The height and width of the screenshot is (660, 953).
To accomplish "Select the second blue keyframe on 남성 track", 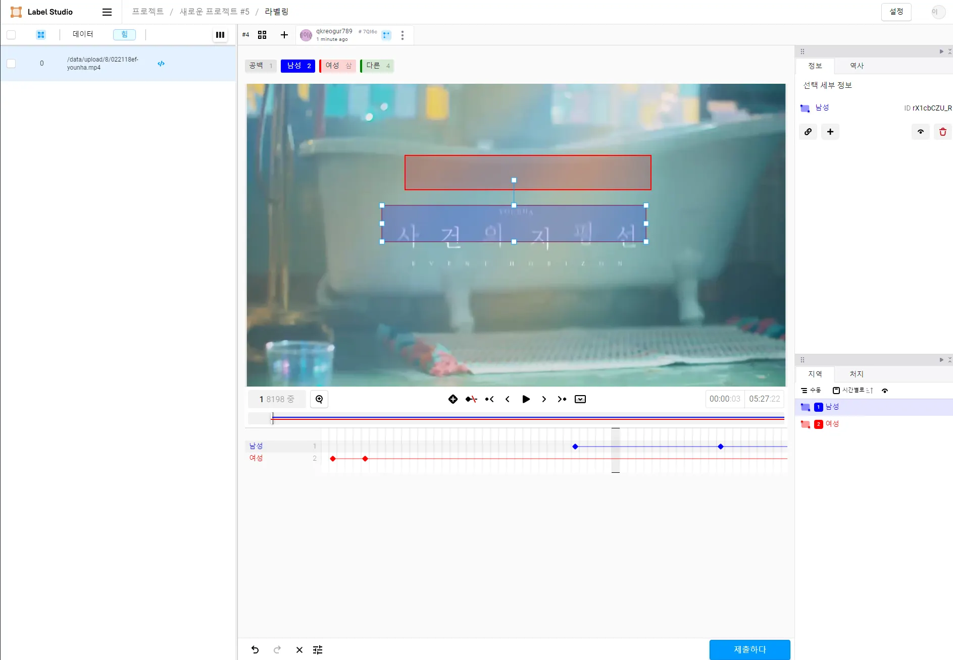I will pyautogui.click(x=721, y=447).
